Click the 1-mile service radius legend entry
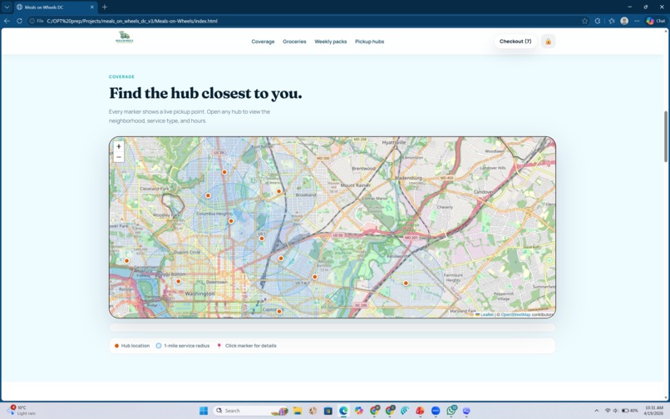 pos(183,346)
